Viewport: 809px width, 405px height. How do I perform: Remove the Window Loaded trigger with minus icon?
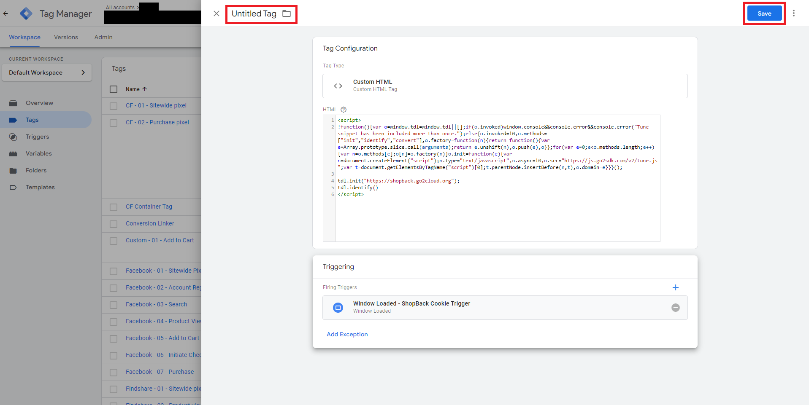click(676, 308)
